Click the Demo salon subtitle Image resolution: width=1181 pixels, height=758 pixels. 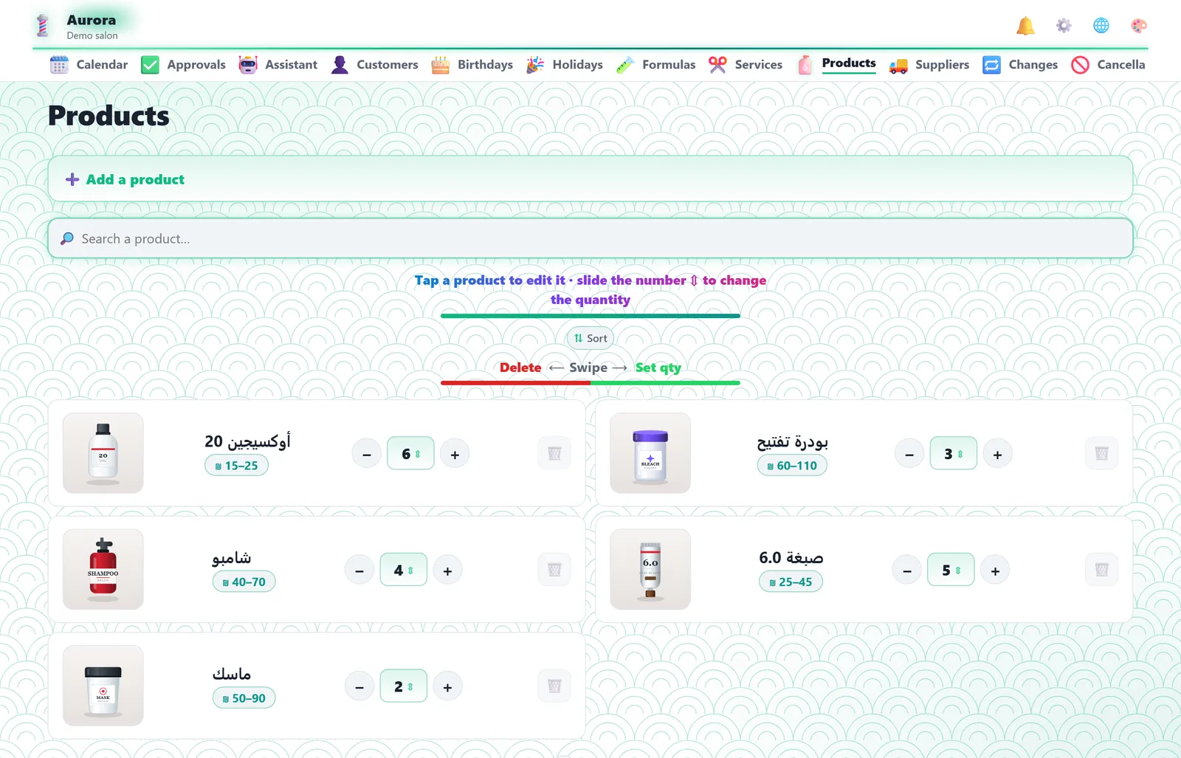[92, 35]
